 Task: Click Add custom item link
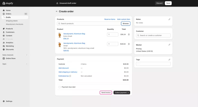[123, 19]
